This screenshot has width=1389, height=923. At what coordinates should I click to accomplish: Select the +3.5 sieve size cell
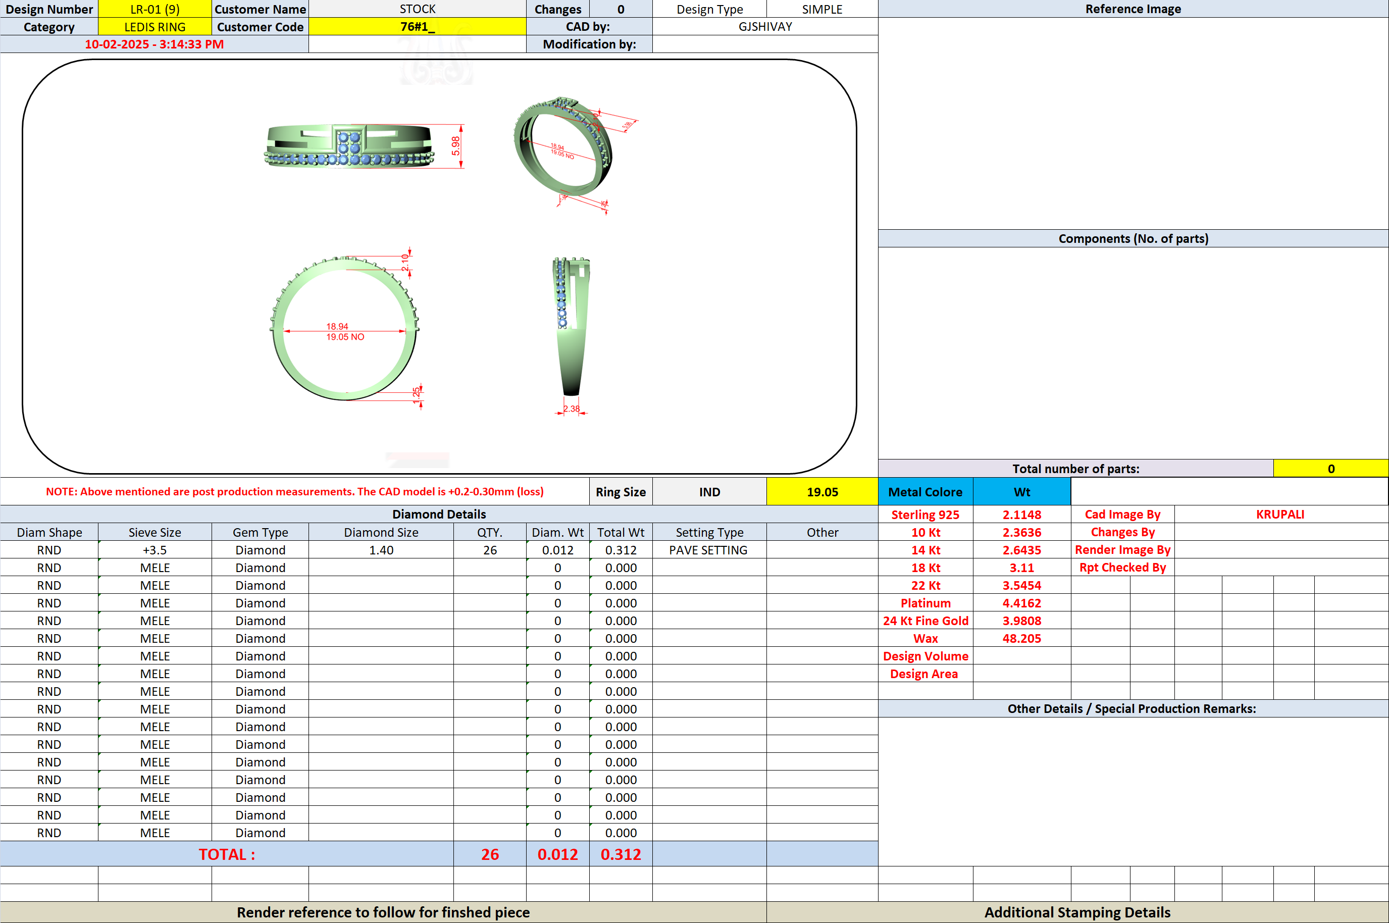155,550
